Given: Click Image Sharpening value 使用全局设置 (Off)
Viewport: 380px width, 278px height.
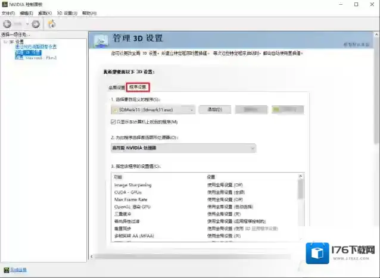Looking at the screenshot, I should pyautogui.click(x=225, y=185).
